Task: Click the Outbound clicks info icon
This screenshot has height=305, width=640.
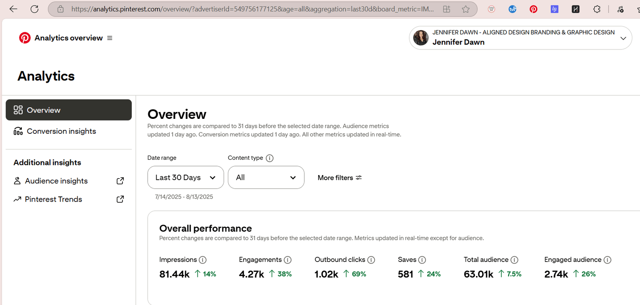Action: click(x=371, y=260)
